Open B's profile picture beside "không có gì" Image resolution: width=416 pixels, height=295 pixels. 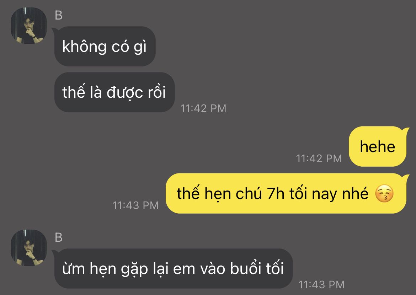pyautogui.click(x=29, y=26)
